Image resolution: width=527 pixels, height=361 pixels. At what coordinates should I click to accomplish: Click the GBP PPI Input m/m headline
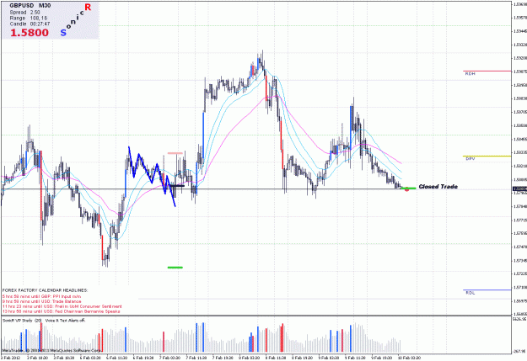(x=41, y=296)
